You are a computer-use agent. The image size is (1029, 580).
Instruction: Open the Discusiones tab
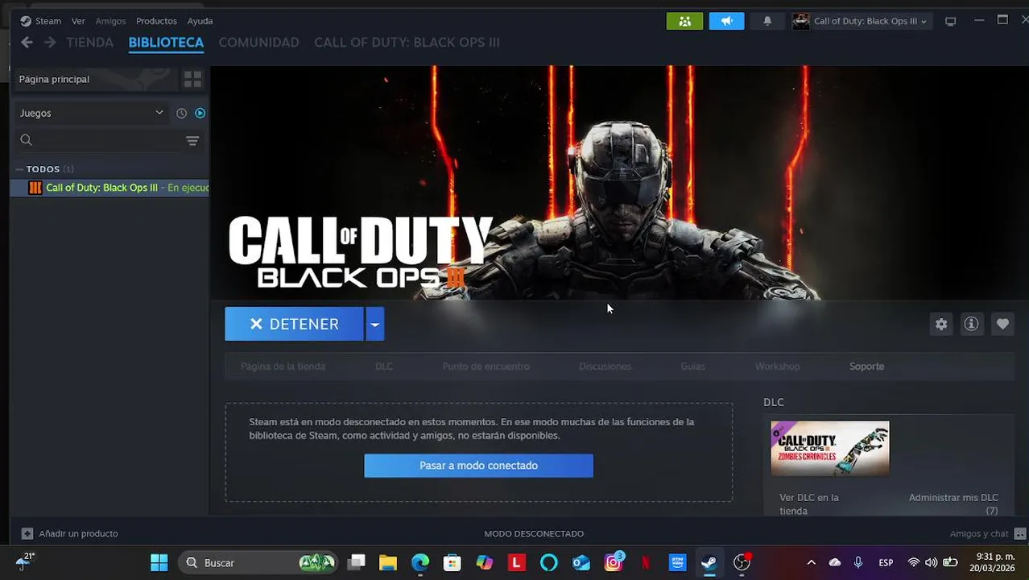click(605, 367)
